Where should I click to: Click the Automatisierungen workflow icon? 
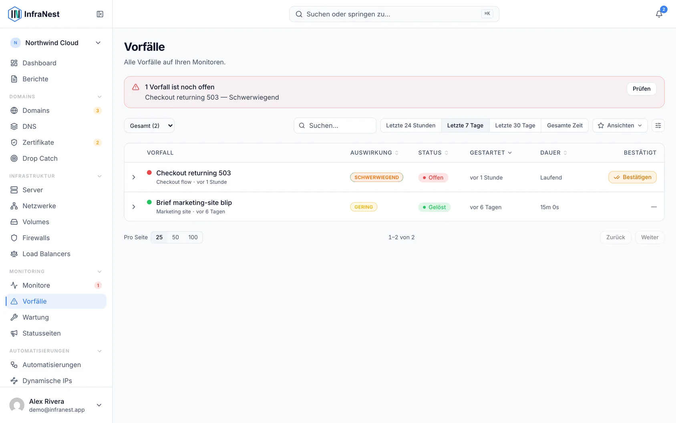[14, 364]
